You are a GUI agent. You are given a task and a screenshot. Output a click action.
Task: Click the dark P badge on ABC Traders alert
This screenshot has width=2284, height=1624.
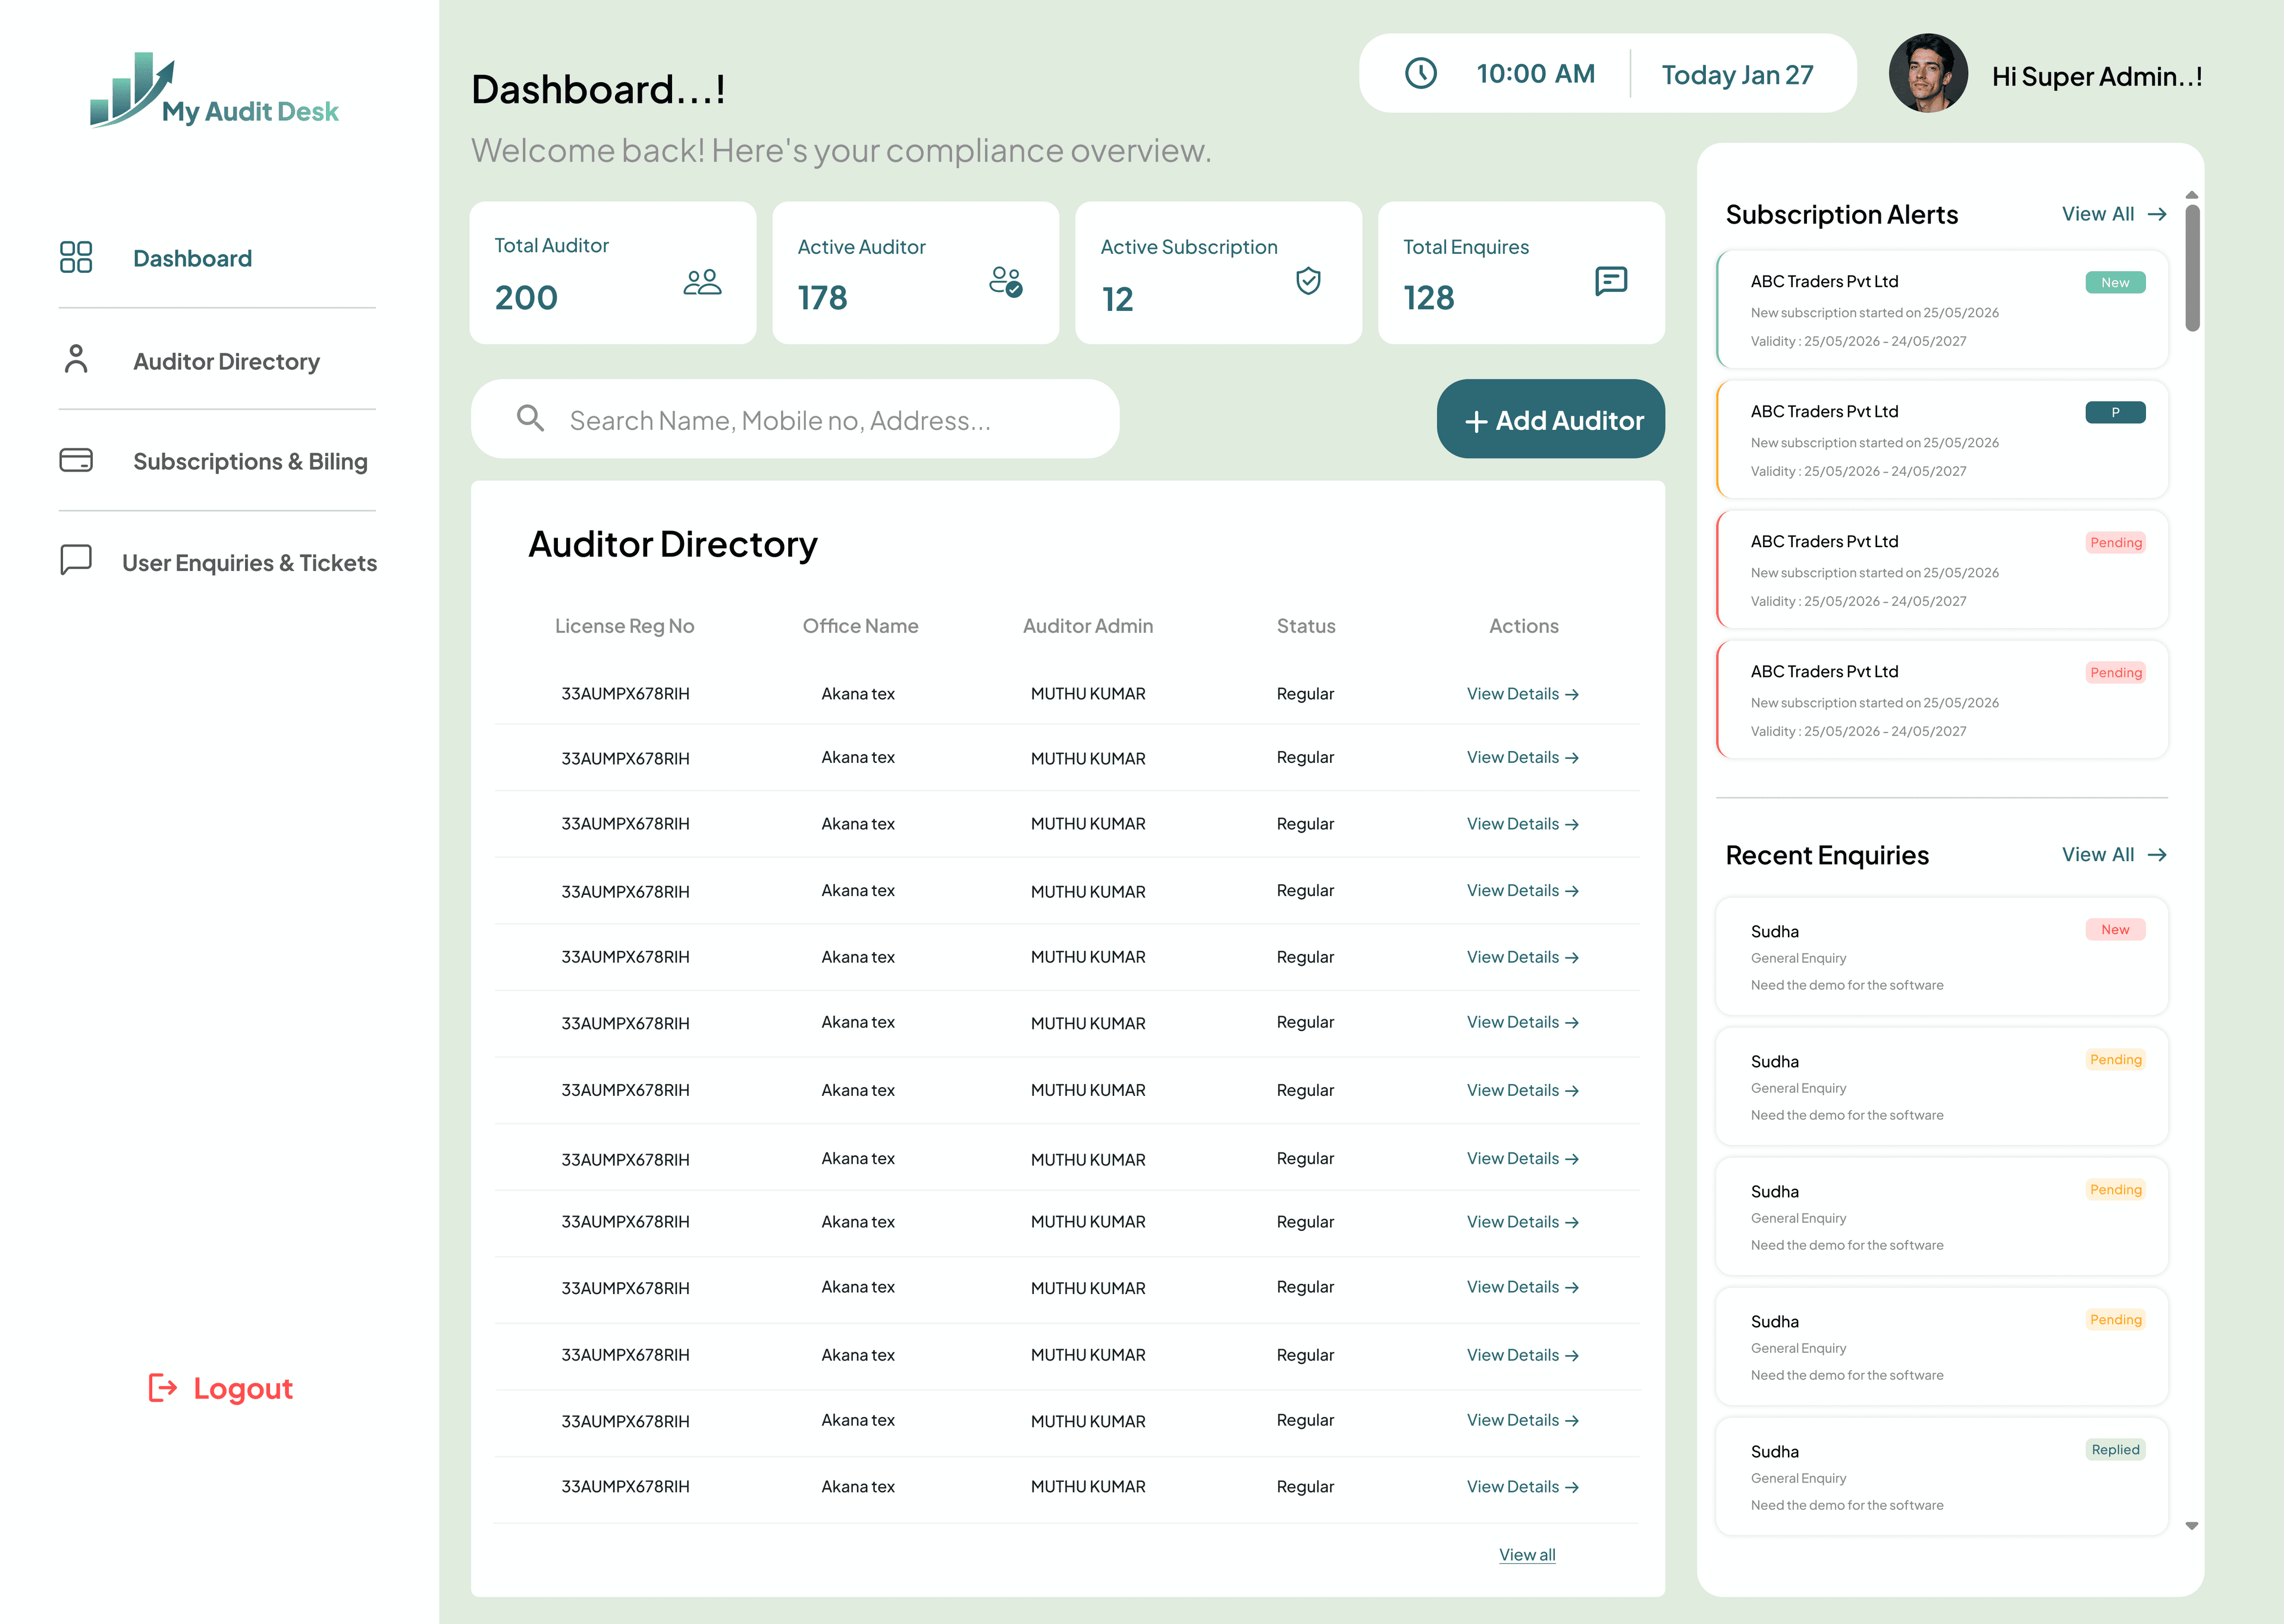(x=2115, y=413)
